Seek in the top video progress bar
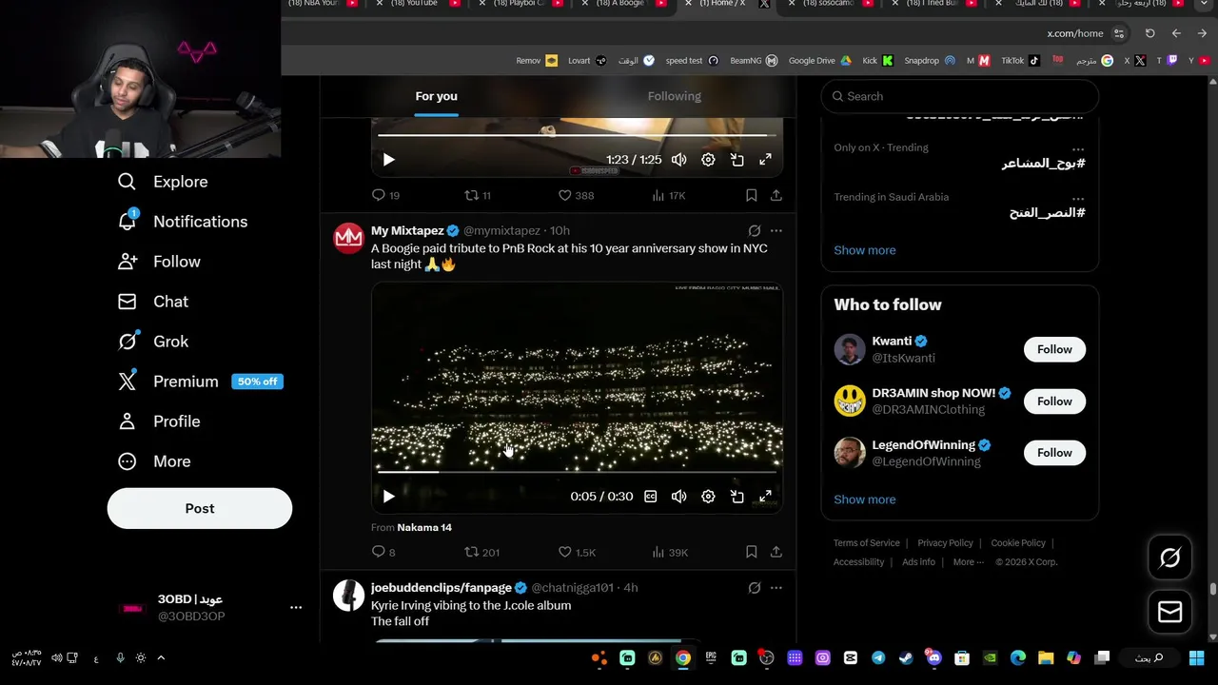The width and height of the screenshot is (1218, 685). pyautogui.click(x=577, y=135)
